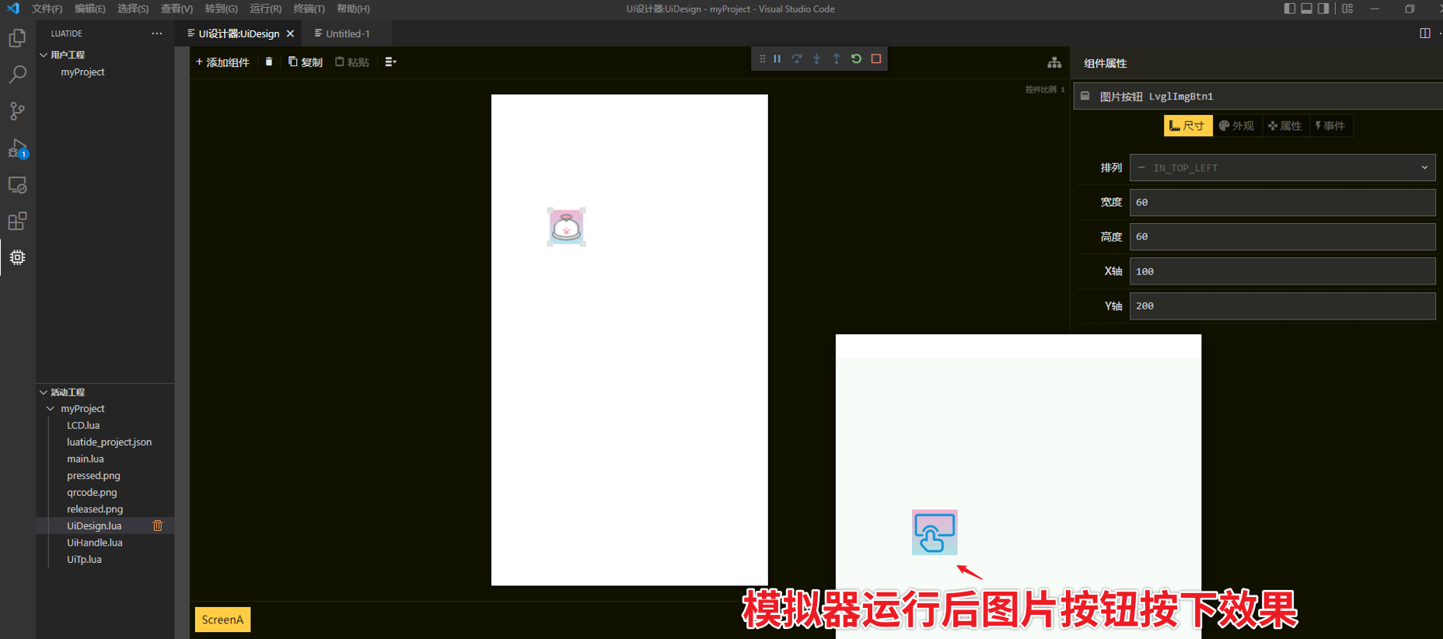The image size is (1443, 639).
Task: Open Run and Debug view
Action: pyautogui.click(x=17, y=148)
